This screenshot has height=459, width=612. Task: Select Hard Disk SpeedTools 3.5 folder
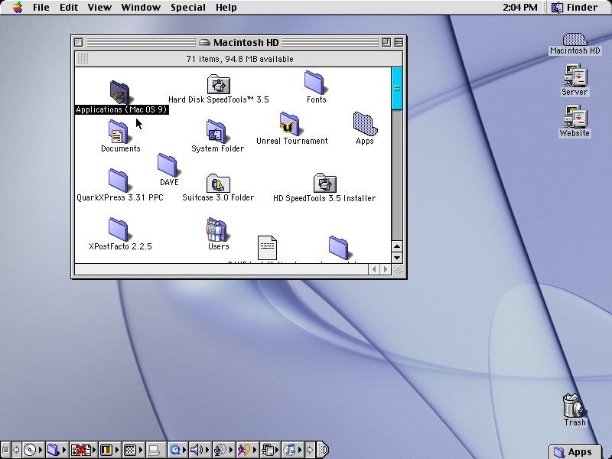tap(219, 85)
